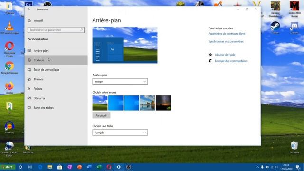304x171 pixels.
Task: Show hidden system tray icons chevron
Action: [257, 167]
